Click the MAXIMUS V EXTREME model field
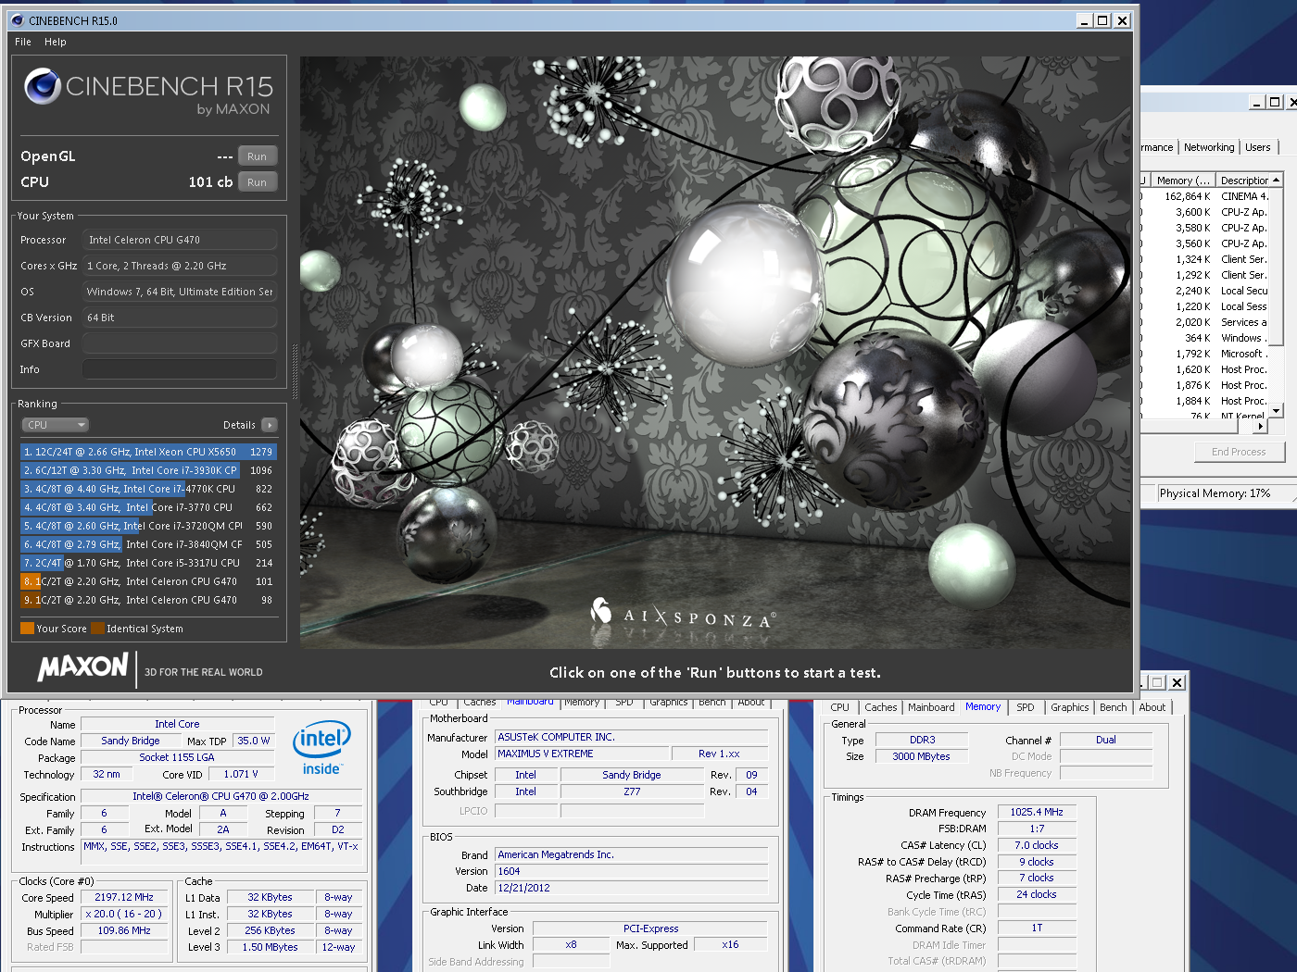 tap(582, 754)
